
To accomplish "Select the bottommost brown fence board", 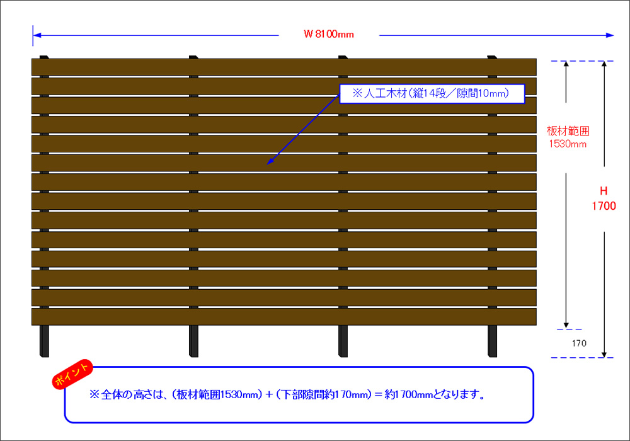I will tap(283, 317).
